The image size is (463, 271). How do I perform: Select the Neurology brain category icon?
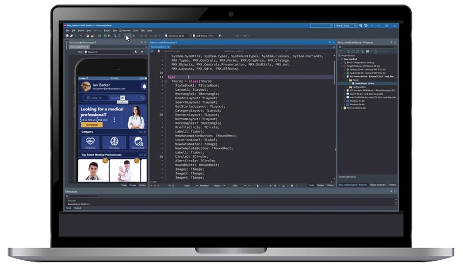(x=114, y=142)
